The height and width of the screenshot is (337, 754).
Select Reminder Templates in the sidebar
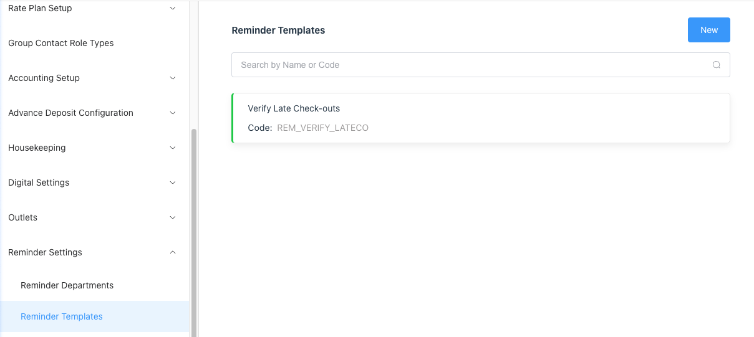coord(62,316)
